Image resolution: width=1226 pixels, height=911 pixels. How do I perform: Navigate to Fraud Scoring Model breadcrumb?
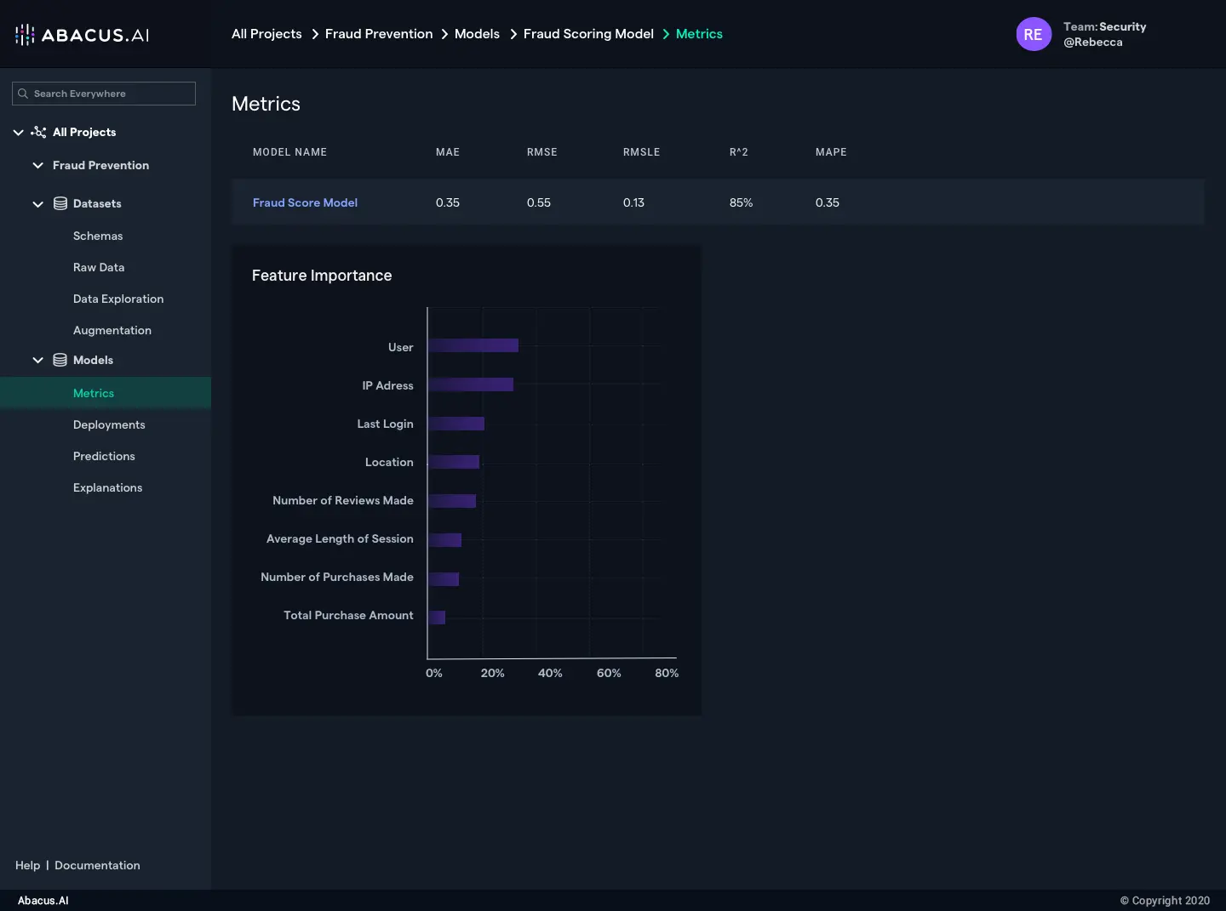coord(588,34)
